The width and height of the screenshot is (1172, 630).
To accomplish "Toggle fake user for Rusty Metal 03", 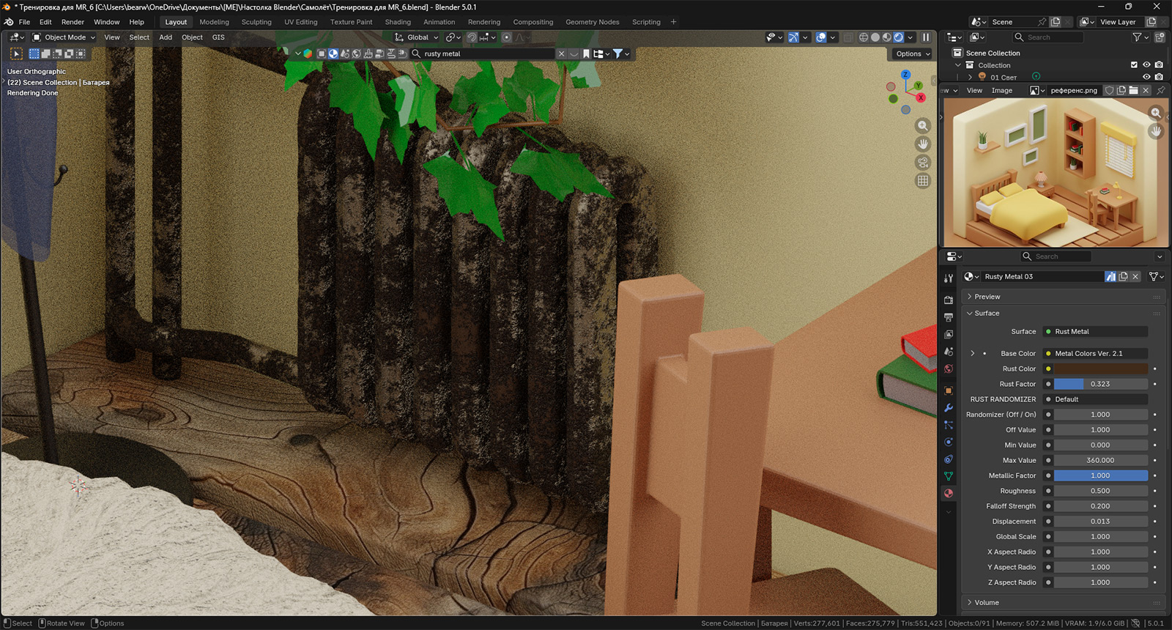I will pos(1110,276).
